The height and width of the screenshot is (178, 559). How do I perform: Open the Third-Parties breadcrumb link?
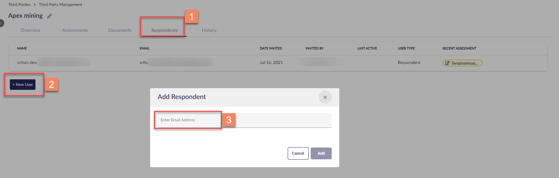19,5
